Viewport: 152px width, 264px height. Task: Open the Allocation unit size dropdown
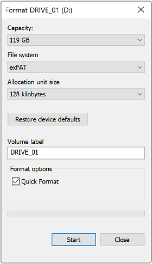pyautogui.click(x=76, y=94)
